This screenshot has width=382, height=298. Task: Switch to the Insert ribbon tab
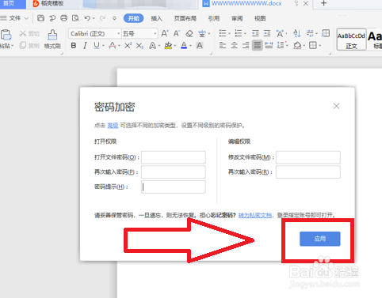pyautogui.click(x=156, y=18)
